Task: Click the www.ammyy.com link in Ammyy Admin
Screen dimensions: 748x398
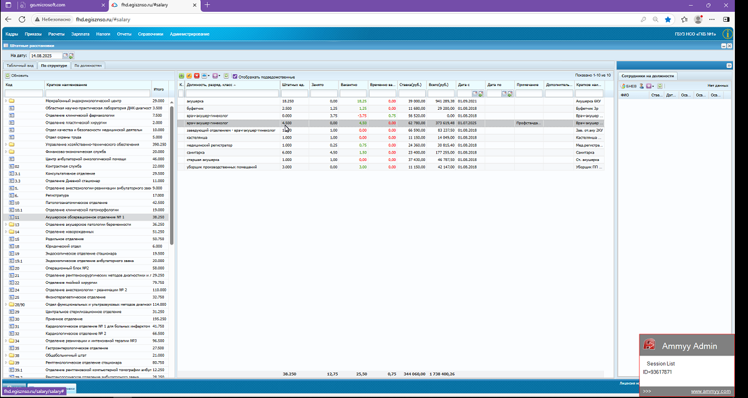Action: tap(711, 391)
